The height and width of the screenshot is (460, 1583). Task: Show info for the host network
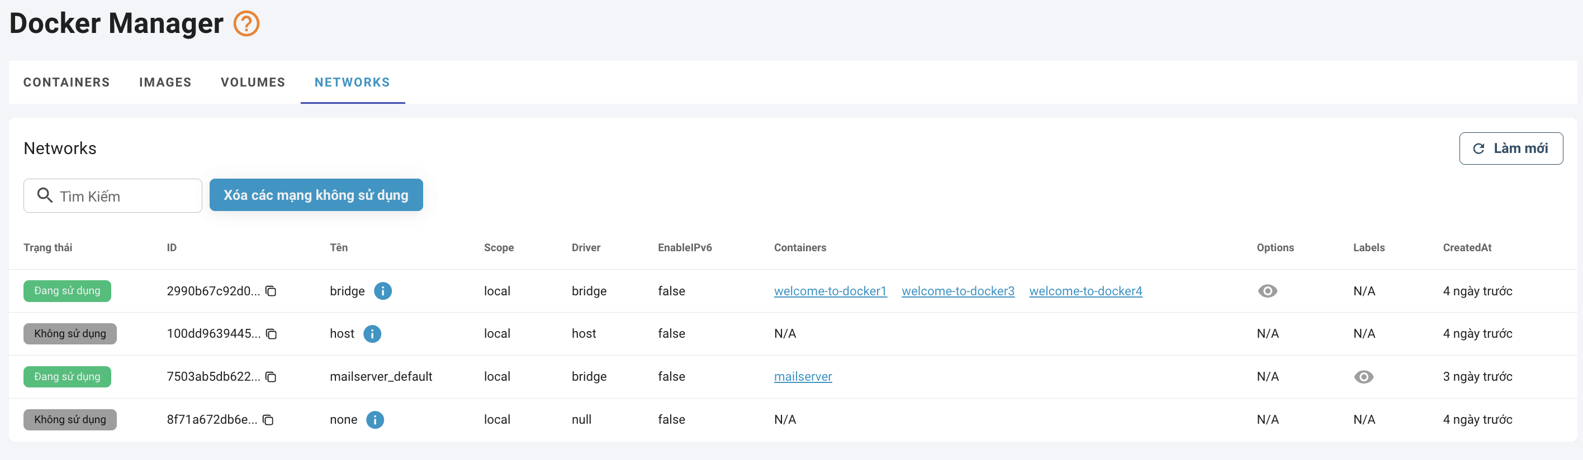pos(372,334)
